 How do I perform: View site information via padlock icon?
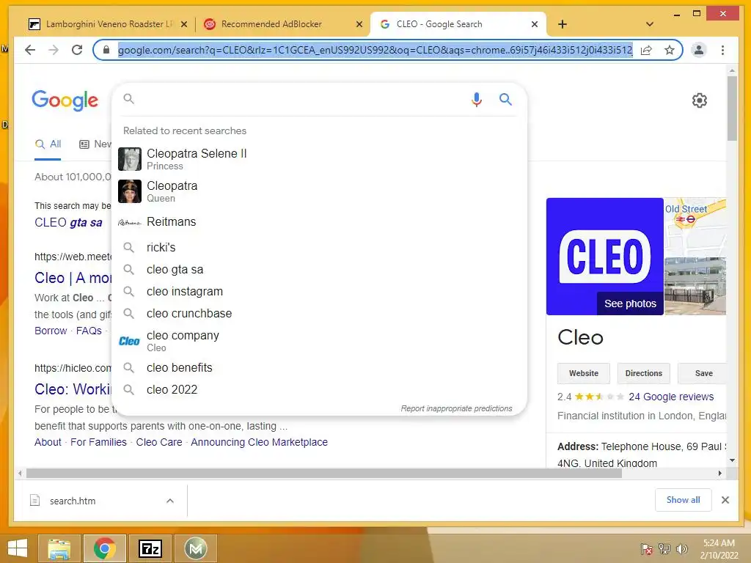tap(106, 50)
